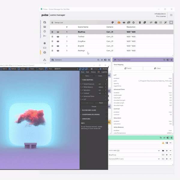Click Tools in frame buffer toolbar
Image resolution: width=180 pixels, height=180 pixels.
tap(31, 69)
